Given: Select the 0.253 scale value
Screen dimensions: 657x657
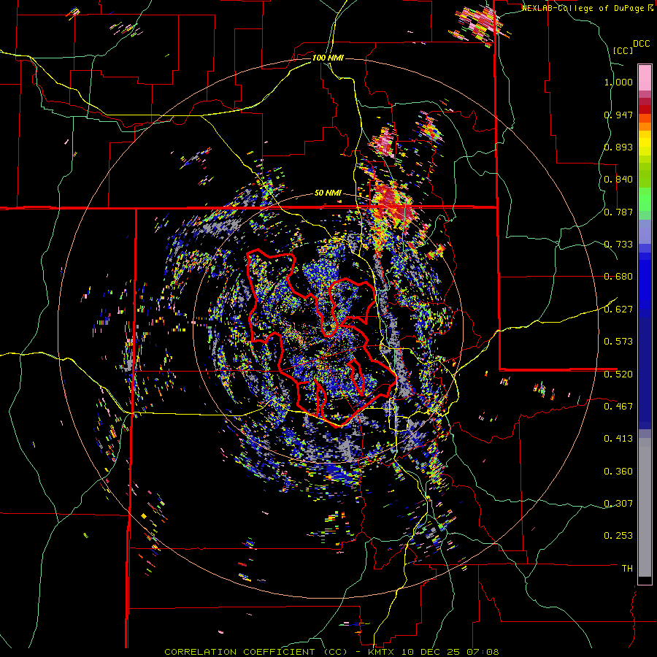Looking at the screenshot, I should pyautogui.click(x=618, y=536).
